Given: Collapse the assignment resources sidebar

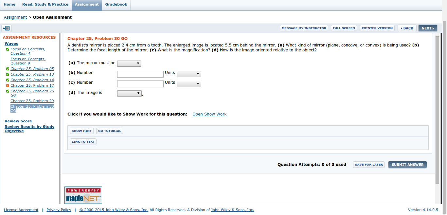Looking at the screenshot, I should 7,28.
